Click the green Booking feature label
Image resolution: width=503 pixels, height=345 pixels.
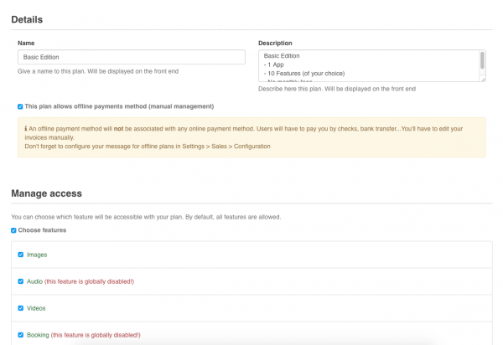38,335
